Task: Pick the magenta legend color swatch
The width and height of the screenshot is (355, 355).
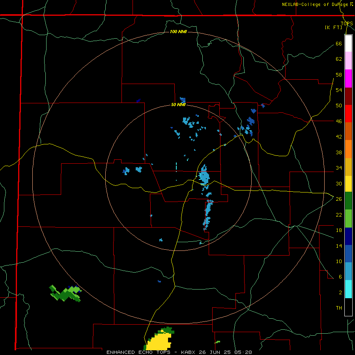Action: (x=348, y=78)
